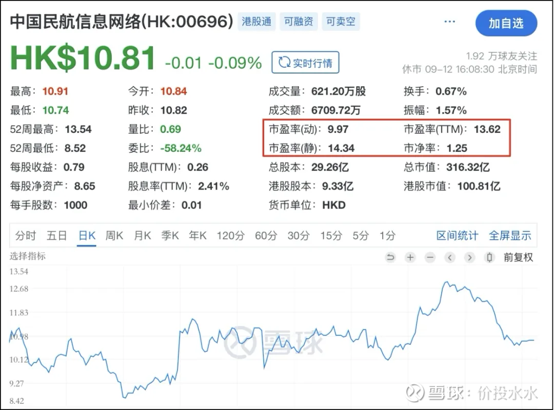Click 市净率 value 1.25

coord(457,148)
